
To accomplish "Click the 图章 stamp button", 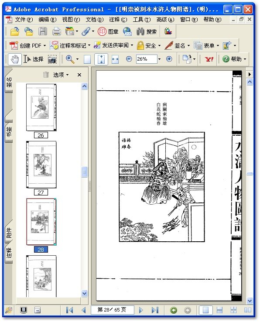I will pos(108,31).
